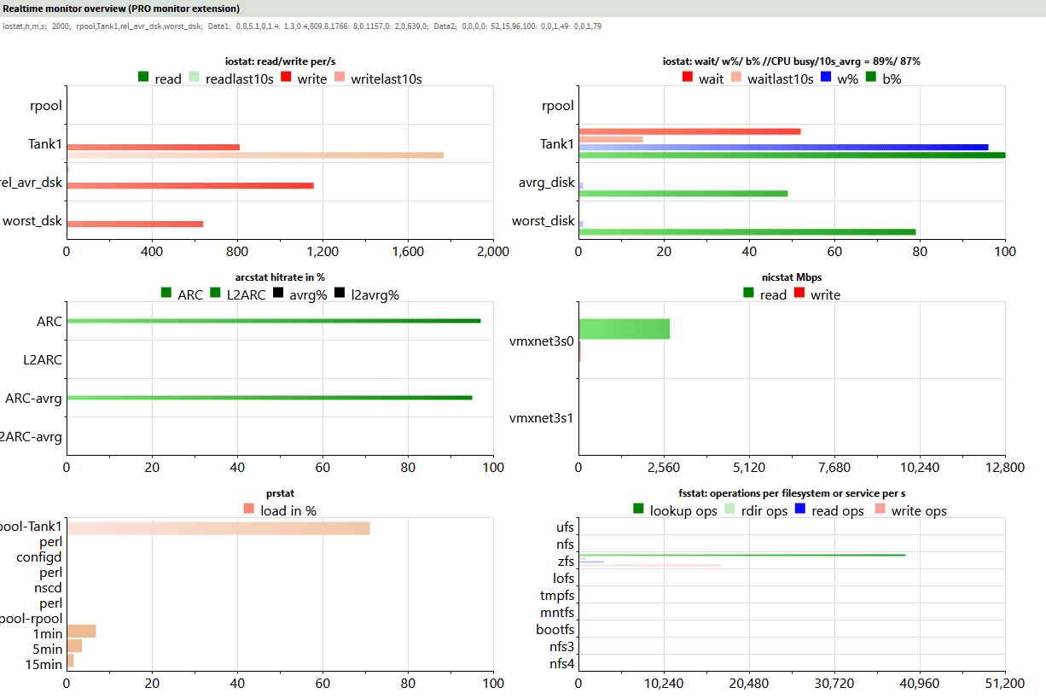Click the zfs green lookup ops bar
This screenshot has width=1046, height=699.
click(741, 555)
